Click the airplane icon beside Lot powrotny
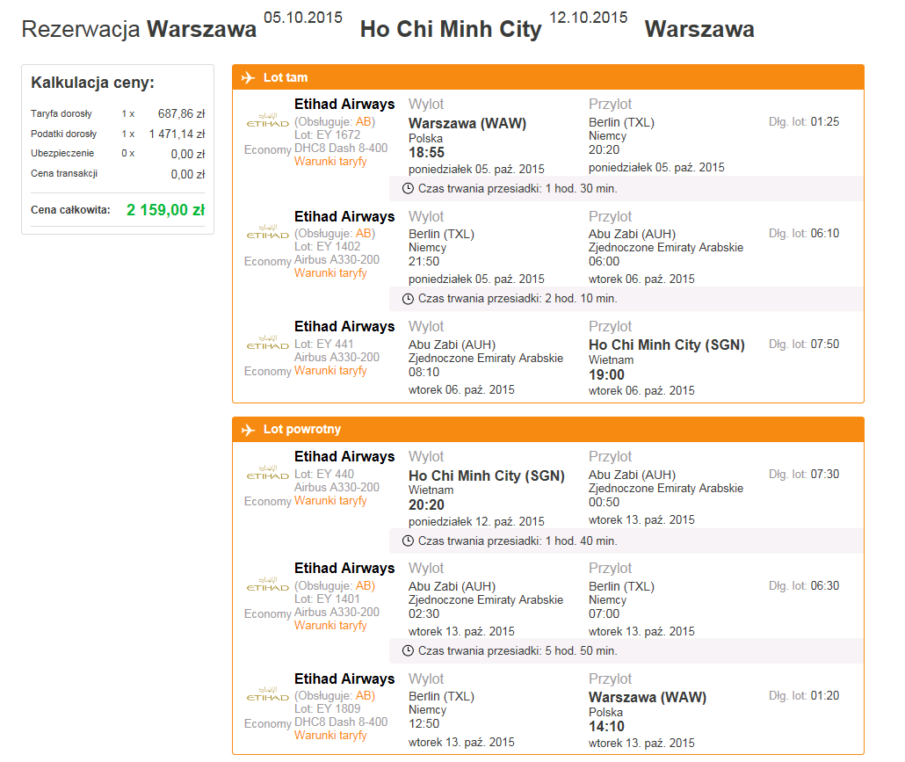Screen dimensions: 905x762 click(248, 430)
